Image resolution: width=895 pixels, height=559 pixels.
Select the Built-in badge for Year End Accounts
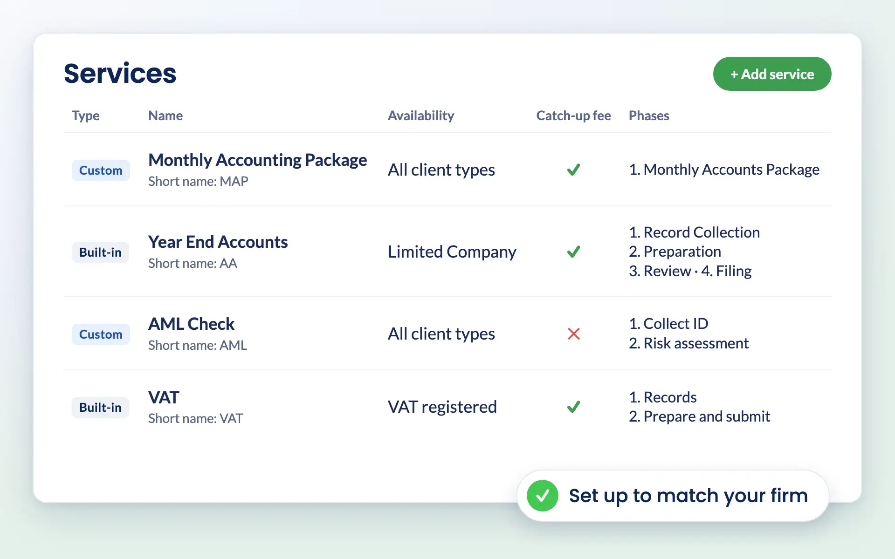tap(100, 252)
